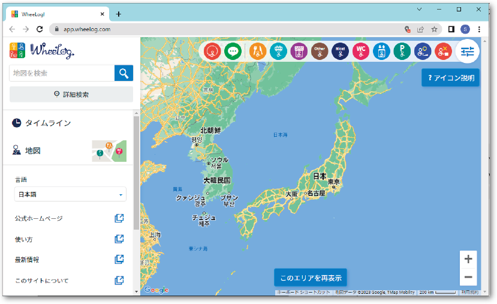Select the navy Nice! spot icon

[340, 51]
